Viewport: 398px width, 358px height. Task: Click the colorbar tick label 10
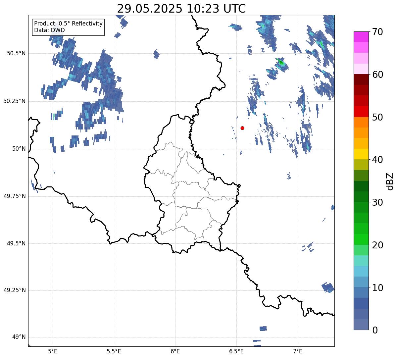377,287
